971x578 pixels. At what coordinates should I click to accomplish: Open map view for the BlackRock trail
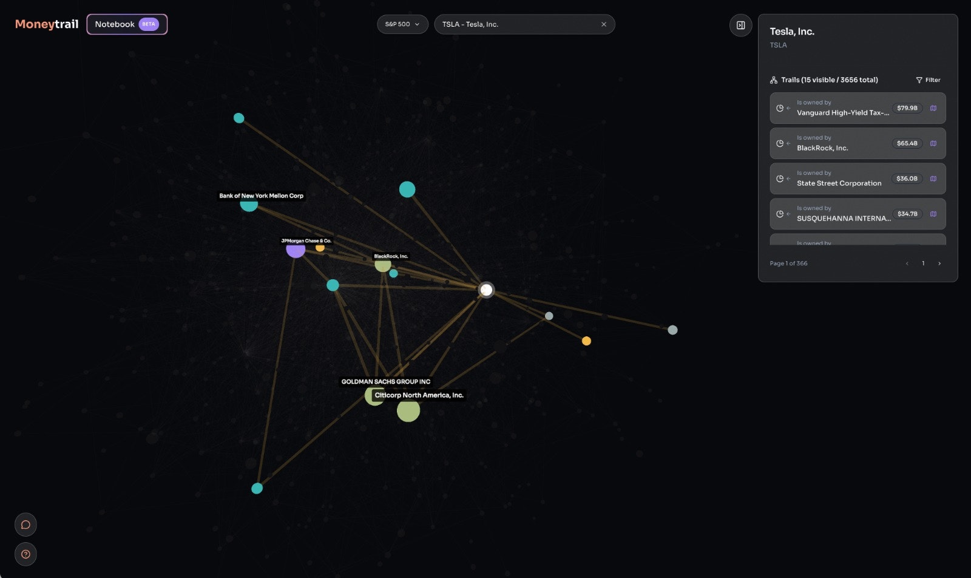933,143
